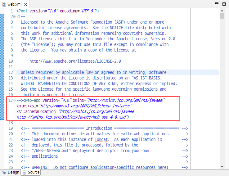Collapse the web-app element at line 17
This screenshot has width=229, height=176.
pos(14,100)
